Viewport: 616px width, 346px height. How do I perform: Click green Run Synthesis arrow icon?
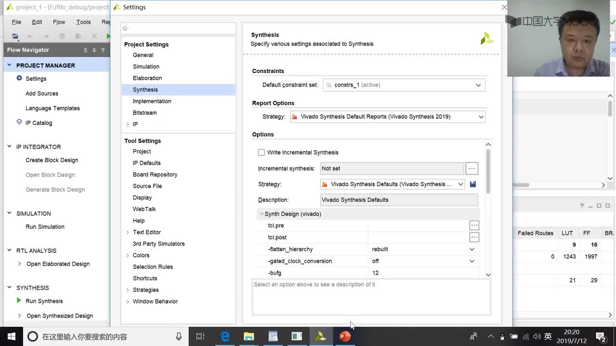click(19, 301)
